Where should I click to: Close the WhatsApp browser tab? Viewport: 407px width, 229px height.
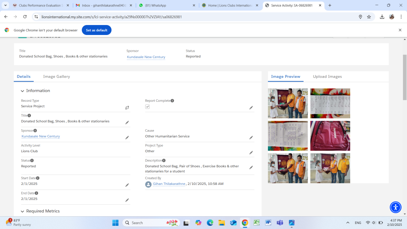(x=194, y=5)
